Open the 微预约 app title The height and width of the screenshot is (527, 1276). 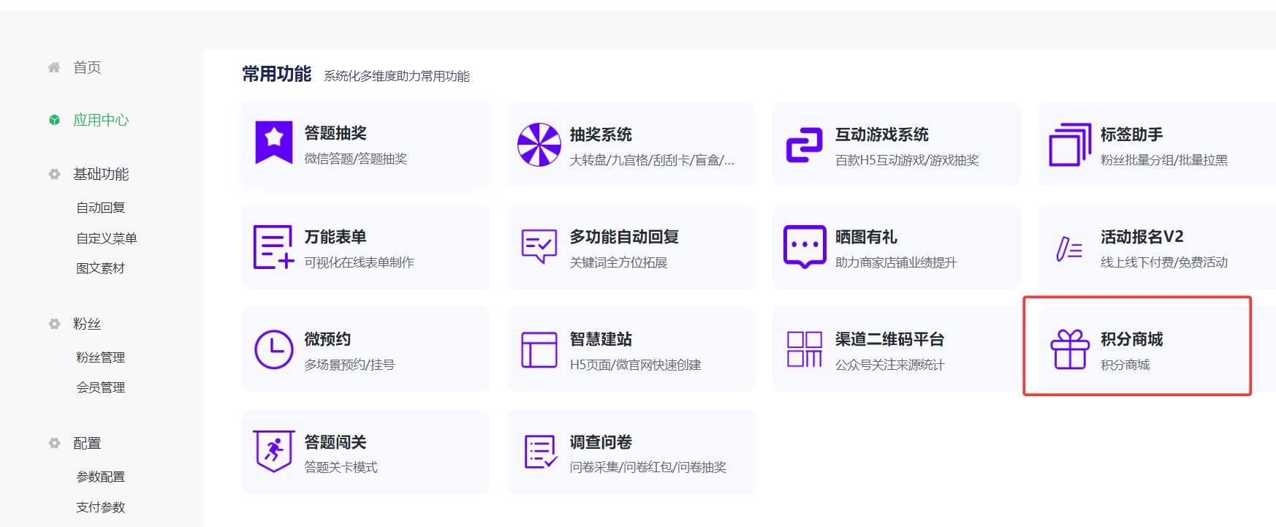[x=327, y=339]
